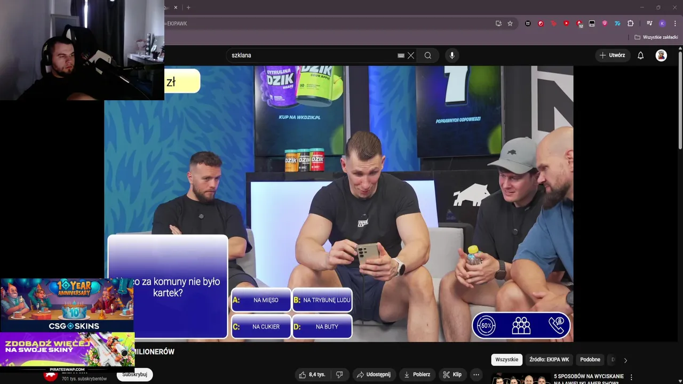Click the 50% lifeline icon in video
This screenshot has height=384, width=683.
486,325
